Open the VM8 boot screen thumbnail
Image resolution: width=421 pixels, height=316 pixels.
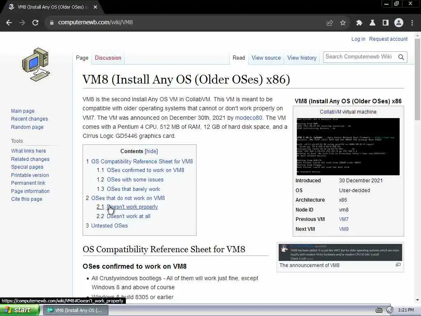point(348,147)
